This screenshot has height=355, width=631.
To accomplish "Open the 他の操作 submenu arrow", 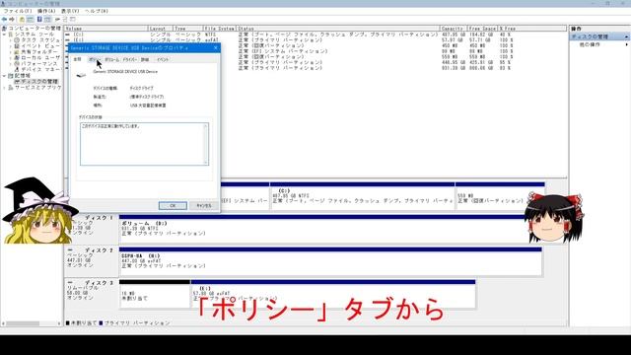I will click(x=626, y=44).
